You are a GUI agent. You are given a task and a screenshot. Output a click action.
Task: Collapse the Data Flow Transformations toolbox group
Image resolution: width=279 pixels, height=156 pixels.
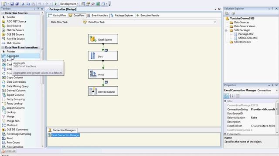(3, 47)
